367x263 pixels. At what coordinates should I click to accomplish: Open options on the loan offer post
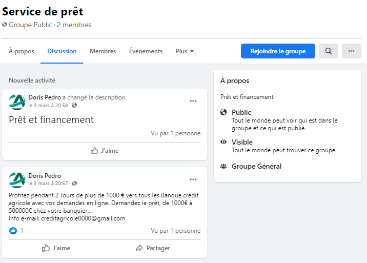(193, 179)
